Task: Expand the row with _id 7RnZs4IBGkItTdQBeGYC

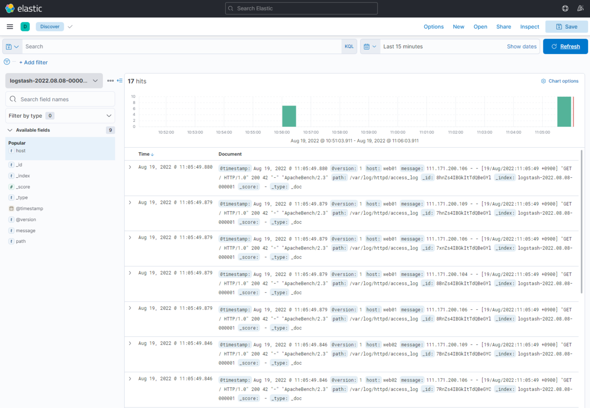Action: 130,379
